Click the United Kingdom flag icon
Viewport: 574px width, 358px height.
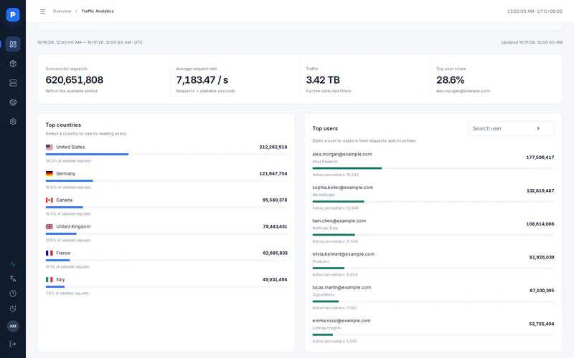(50, 227)
